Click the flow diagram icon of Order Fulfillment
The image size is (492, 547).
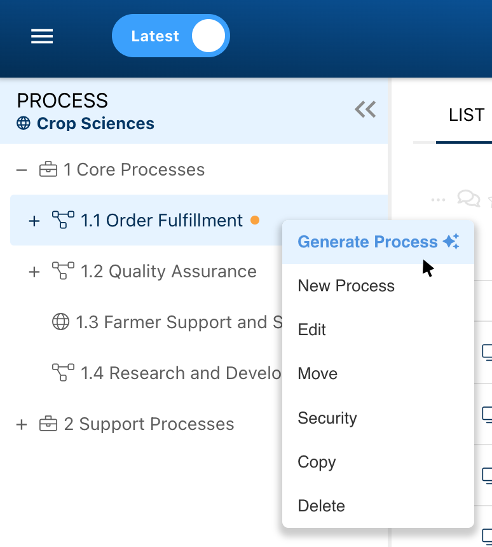(x=63, y=221)
